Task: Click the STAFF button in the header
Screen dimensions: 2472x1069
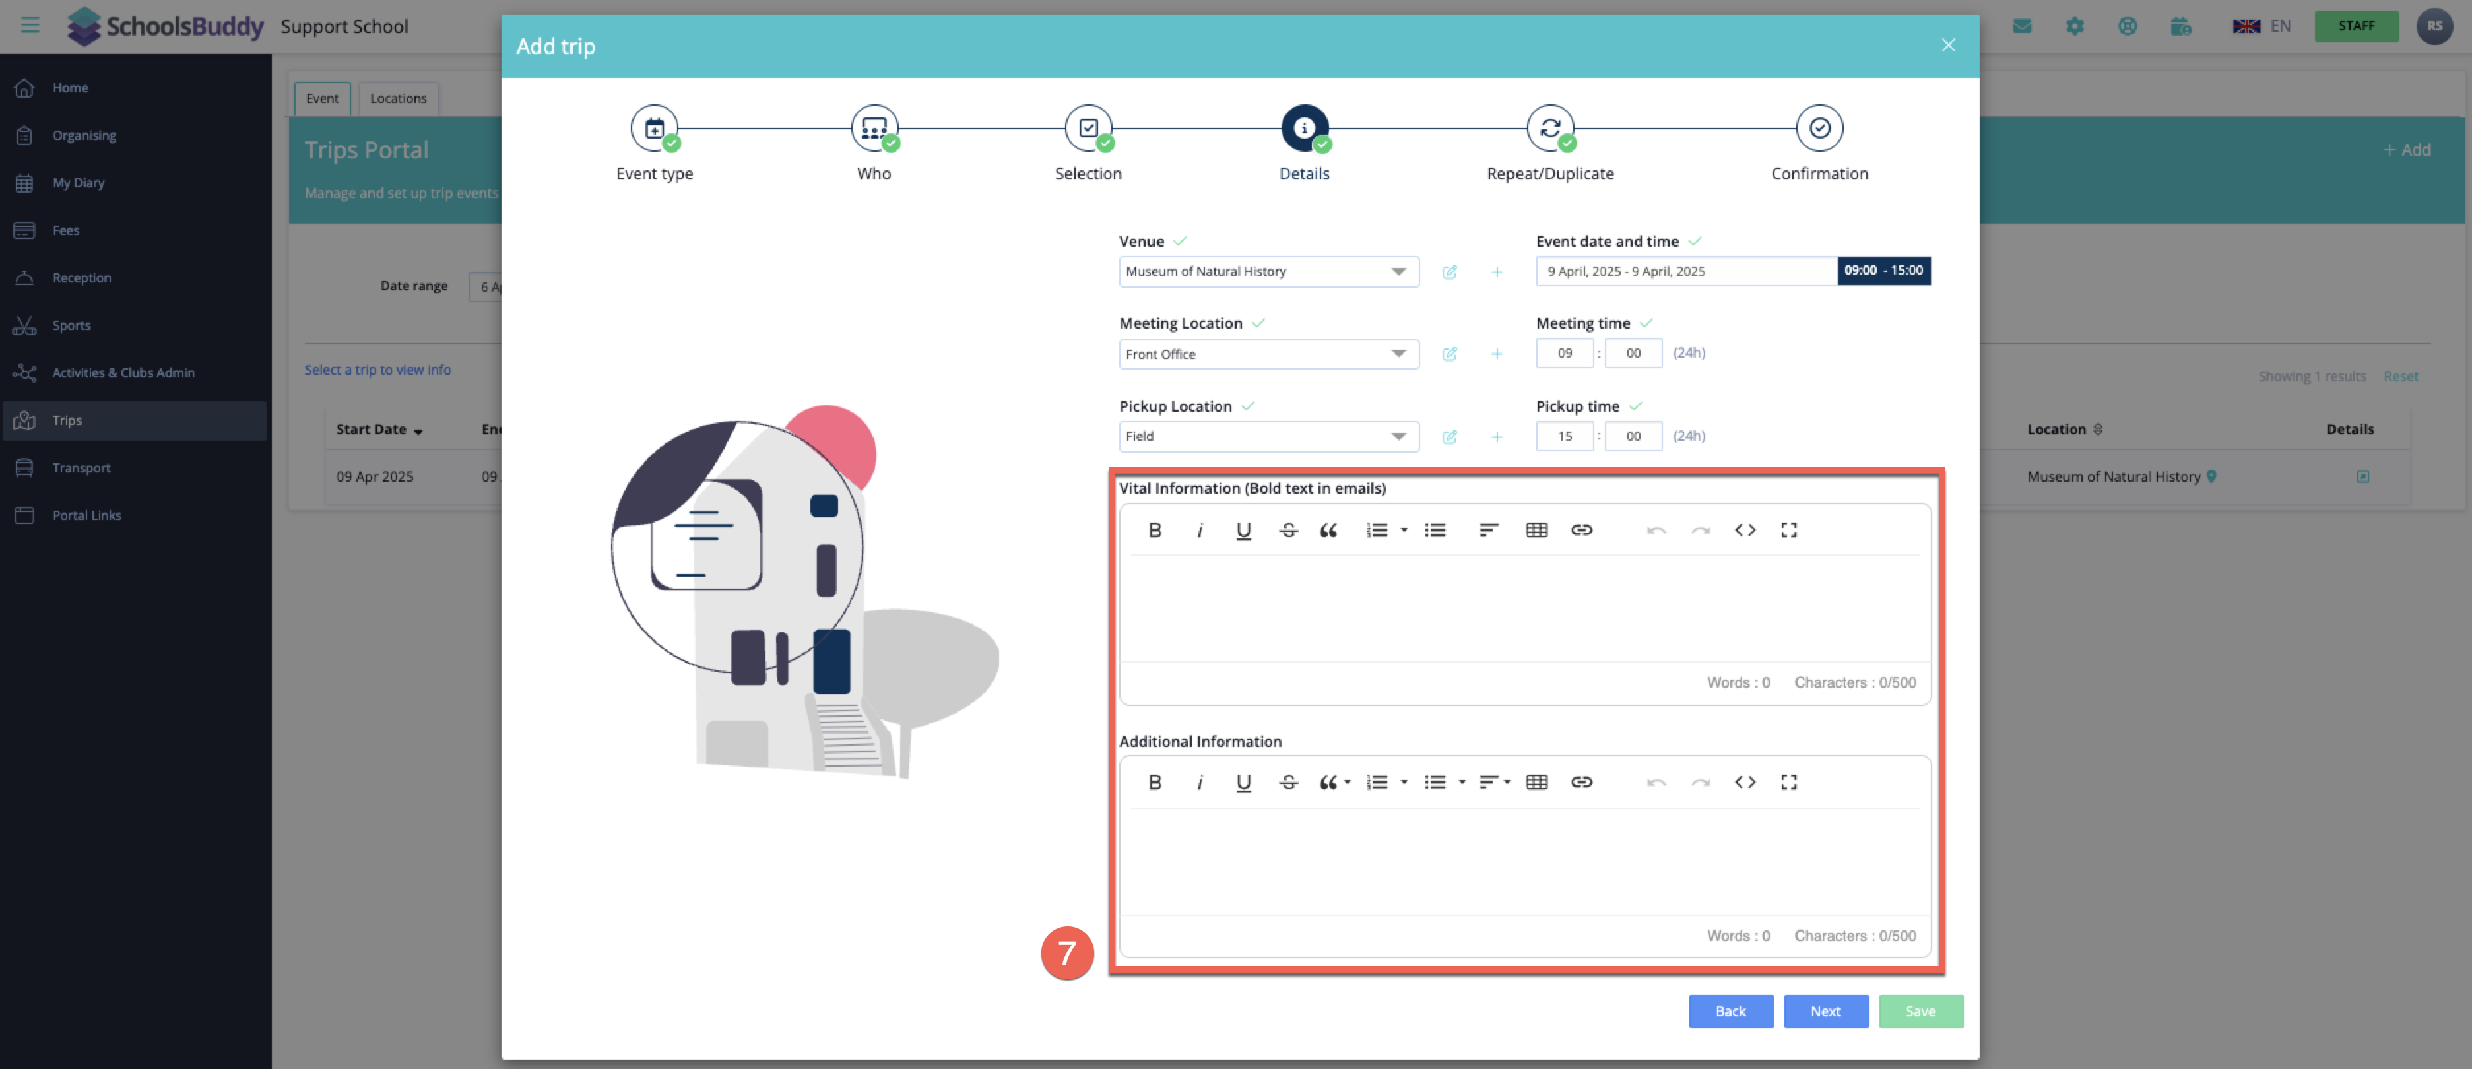Action: click(x=2356, y=26)
